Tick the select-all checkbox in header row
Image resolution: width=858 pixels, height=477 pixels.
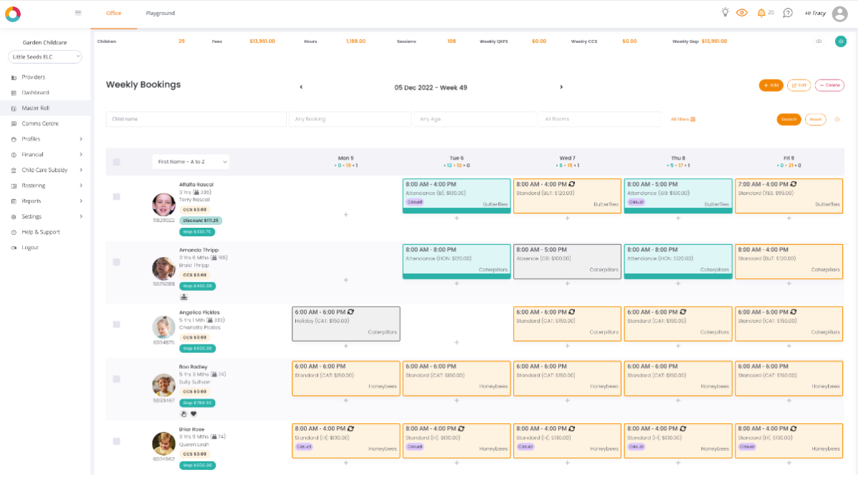point(117,162)
